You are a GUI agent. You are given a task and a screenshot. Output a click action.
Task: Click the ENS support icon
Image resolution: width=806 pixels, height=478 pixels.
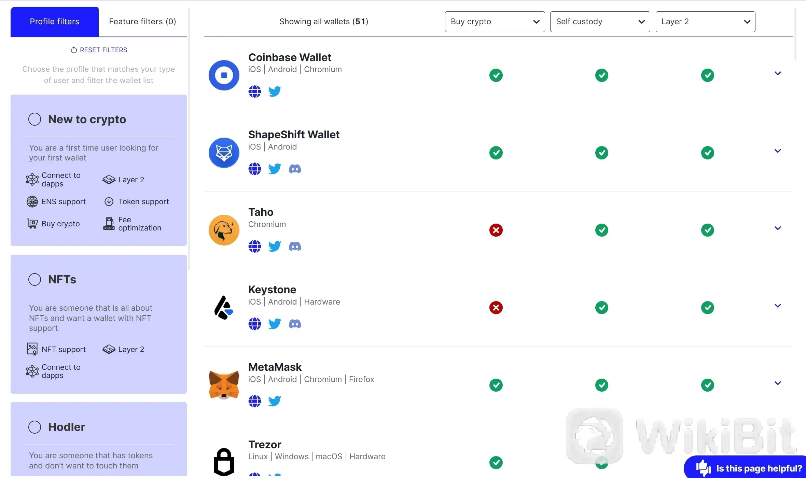click(x=32, y=202)
